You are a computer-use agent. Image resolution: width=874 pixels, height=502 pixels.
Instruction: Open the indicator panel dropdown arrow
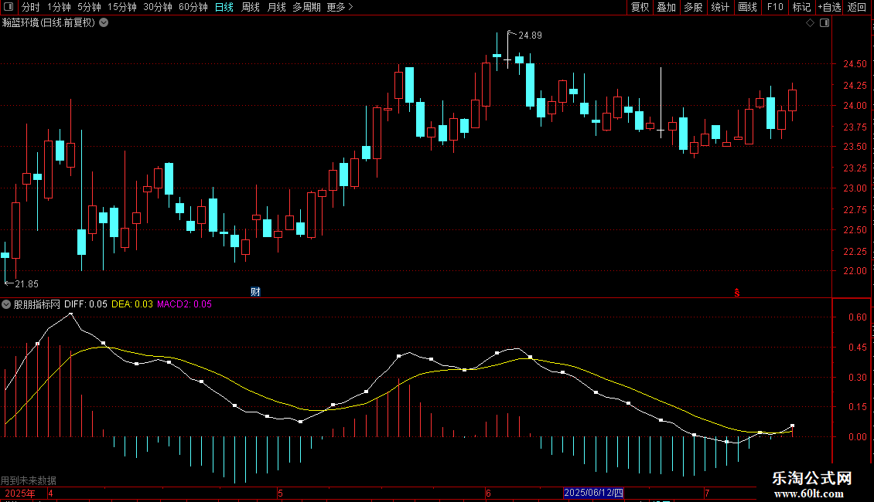[x=6, y=304]
